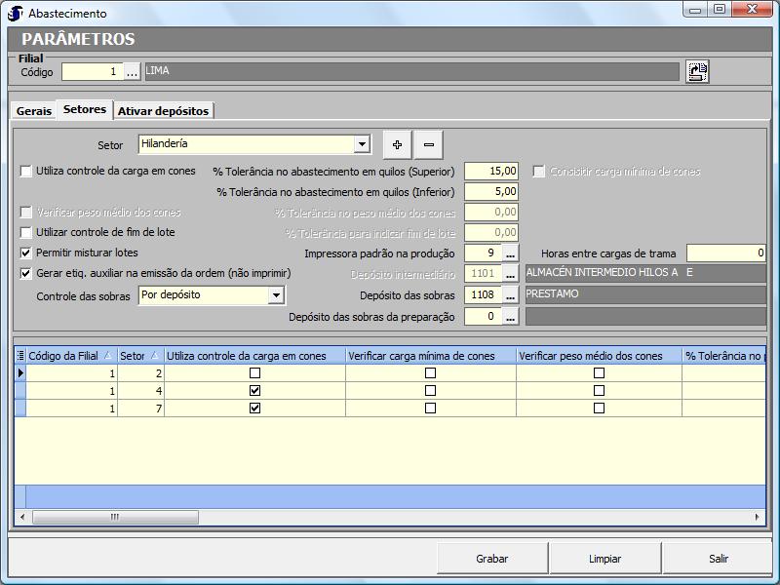Open the Depósito das sobras lookup button

(510, 295)
